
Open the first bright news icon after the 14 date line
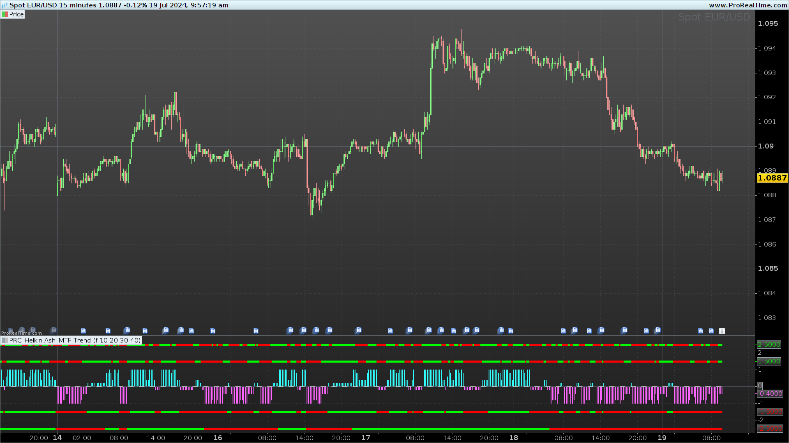(83, 331)
